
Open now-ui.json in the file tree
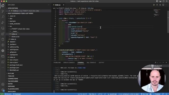14,63
